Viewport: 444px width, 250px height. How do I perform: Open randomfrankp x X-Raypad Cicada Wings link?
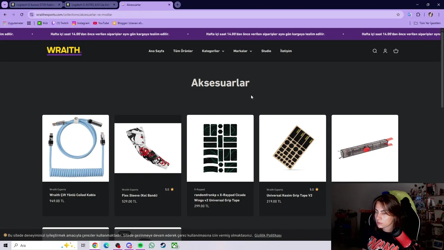(x=220, y=198)
